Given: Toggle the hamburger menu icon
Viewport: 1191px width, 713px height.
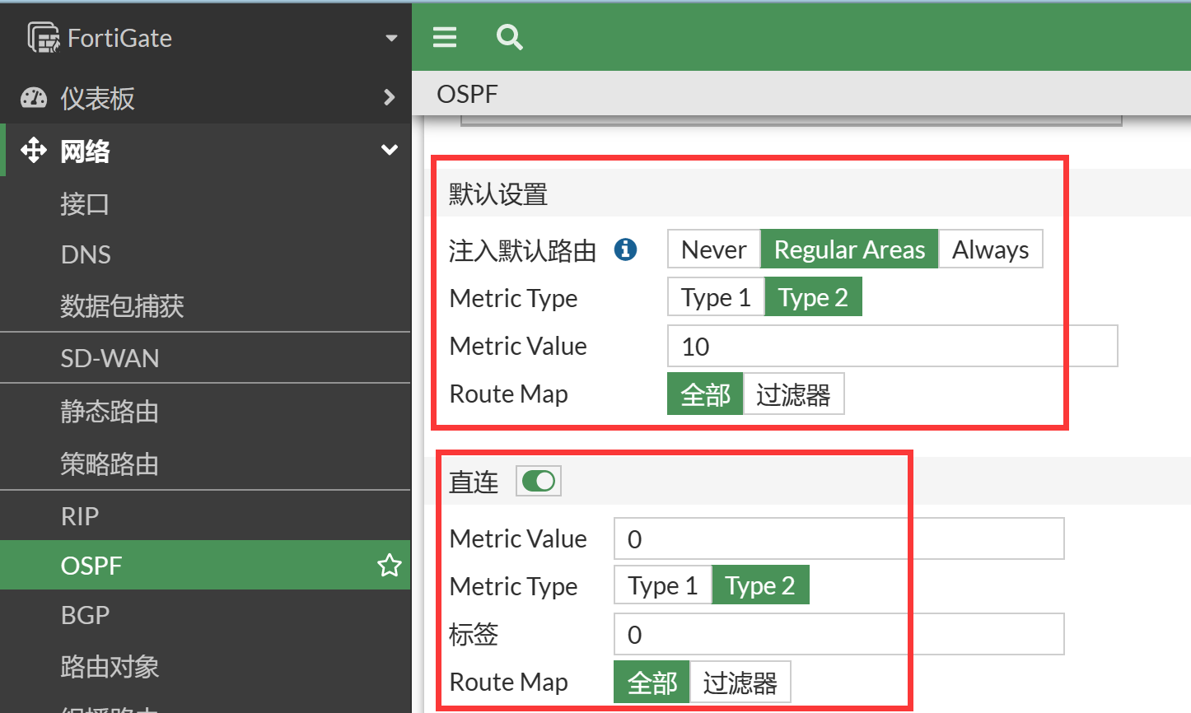Looking at the screenshot, I should [x=445, y=37].
